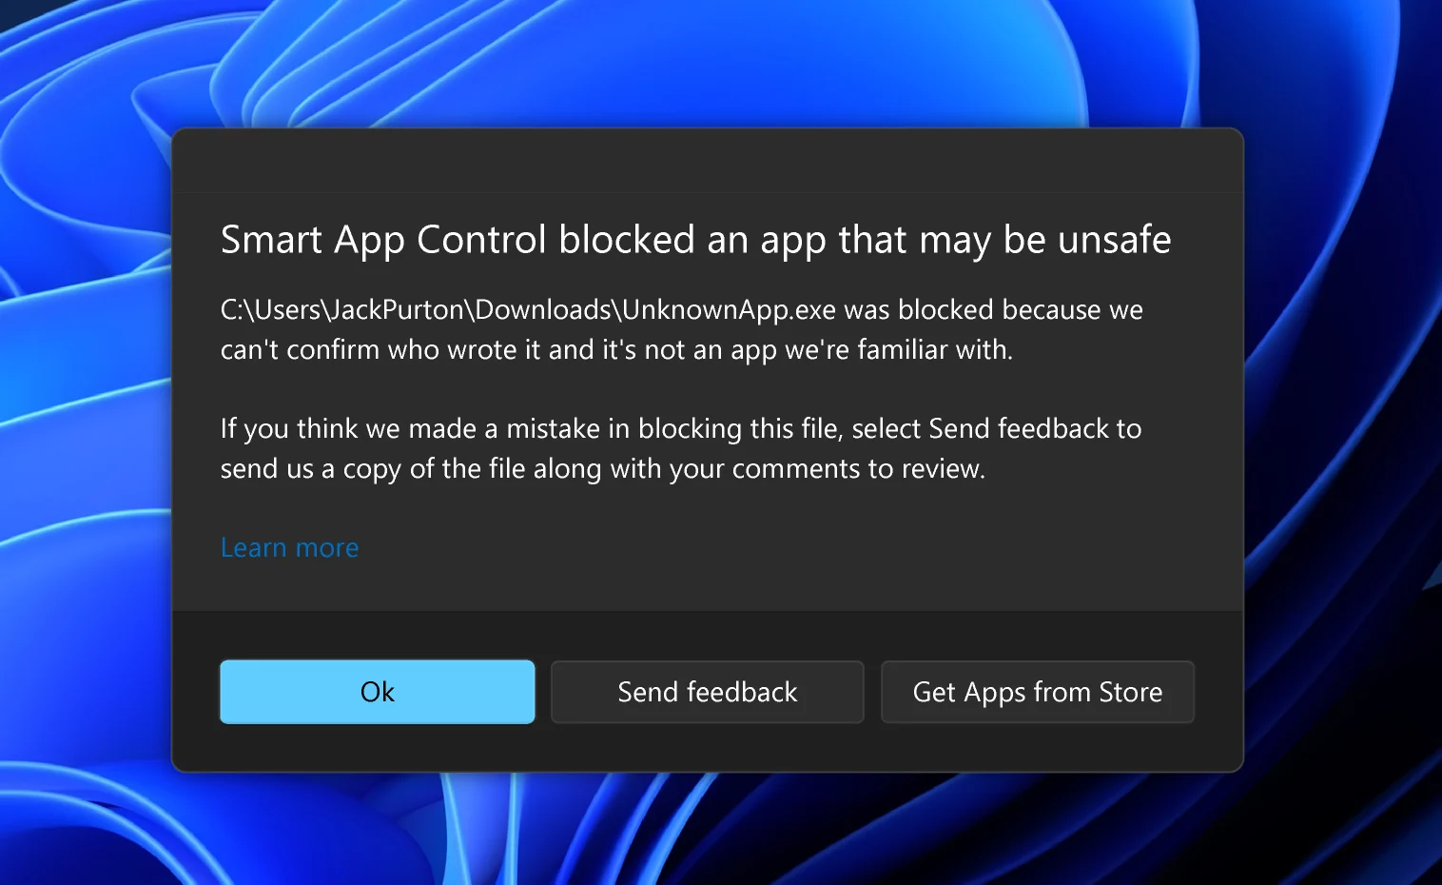The width and height of the screenshot is (1442, 885).
Task: Click desktop wallpaper left of the dialog
Action: click(86, 447)
